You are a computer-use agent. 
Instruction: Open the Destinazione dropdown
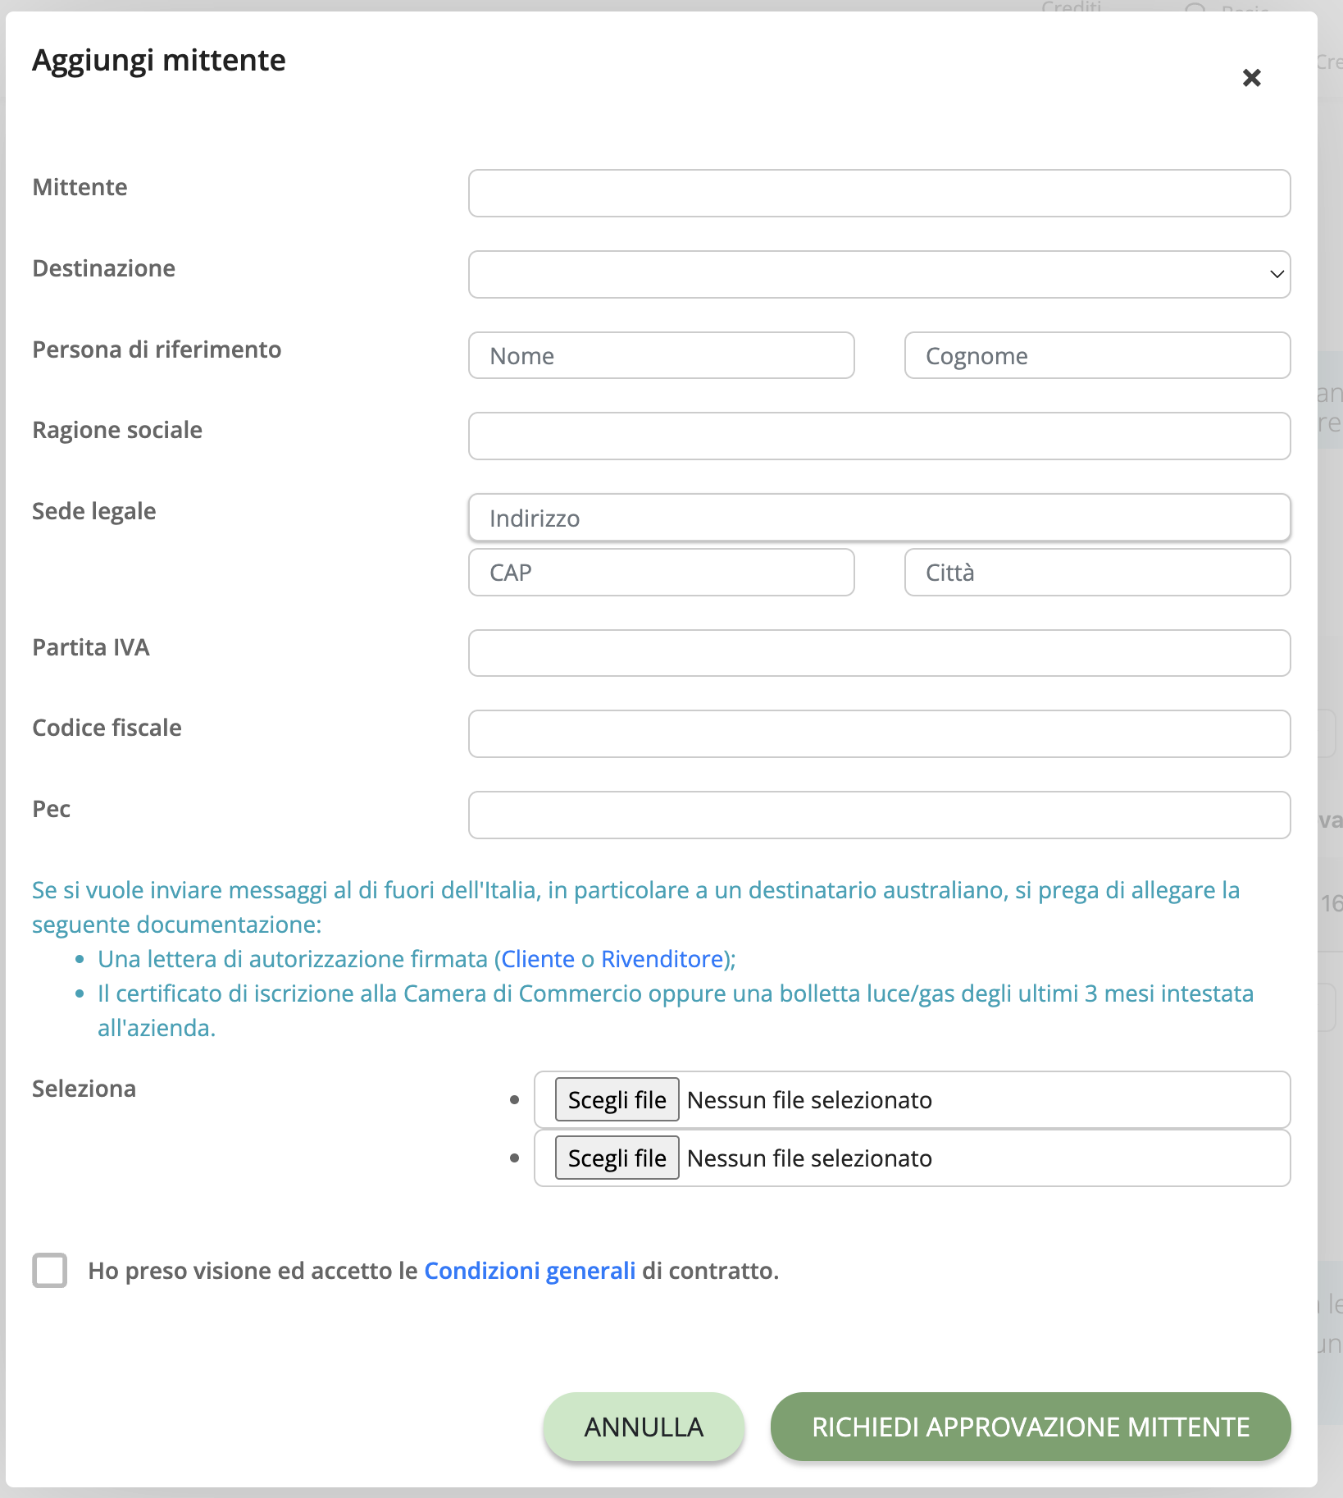pos(879,274)
